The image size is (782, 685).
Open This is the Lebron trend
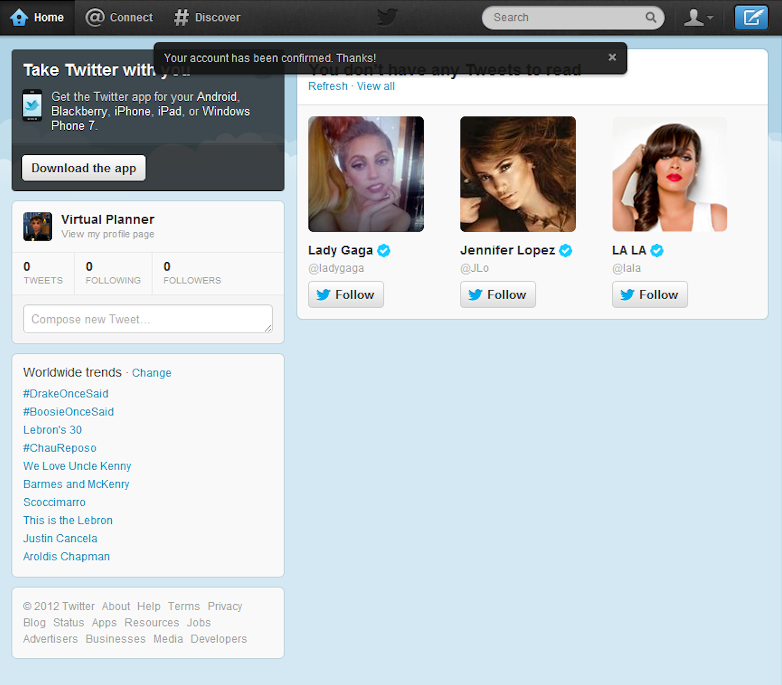[68, 520]
